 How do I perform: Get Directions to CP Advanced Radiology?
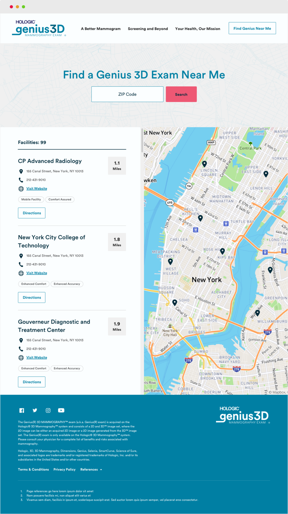coord(32,213)
